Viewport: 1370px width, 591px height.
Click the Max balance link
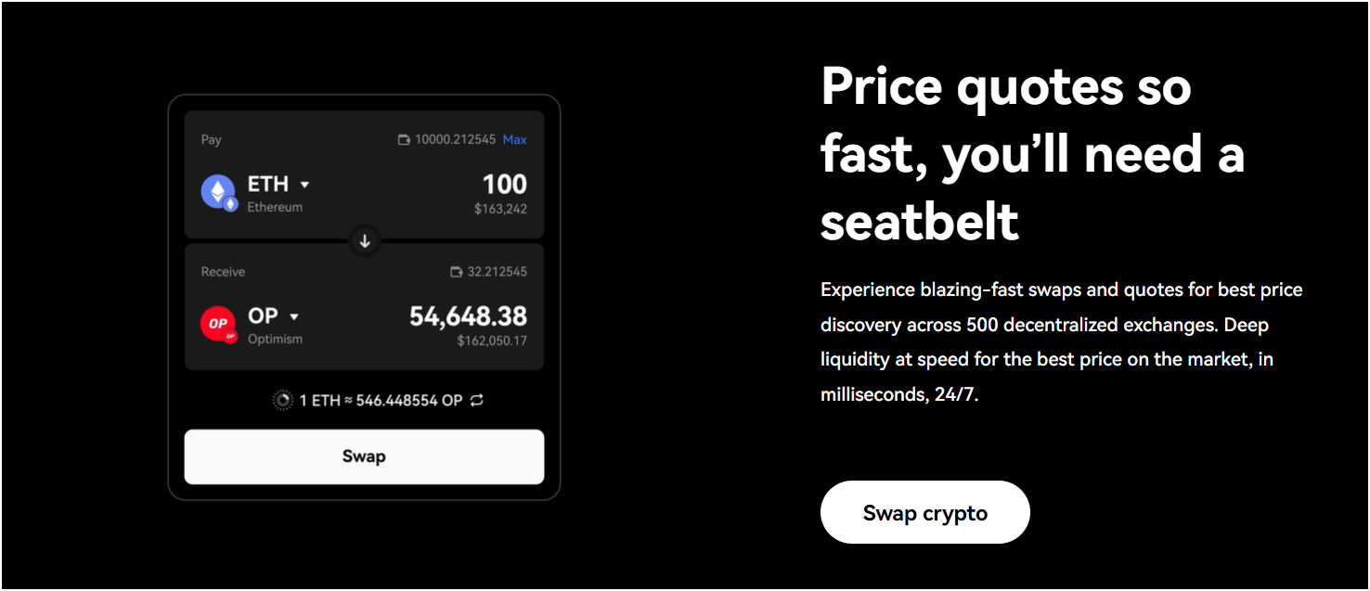tap(514, 140)
